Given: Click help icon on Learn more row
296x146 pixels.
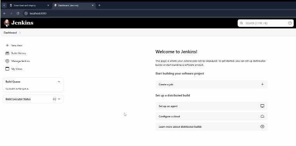Looking at the screenshot, I should click(x=262, y=127).
